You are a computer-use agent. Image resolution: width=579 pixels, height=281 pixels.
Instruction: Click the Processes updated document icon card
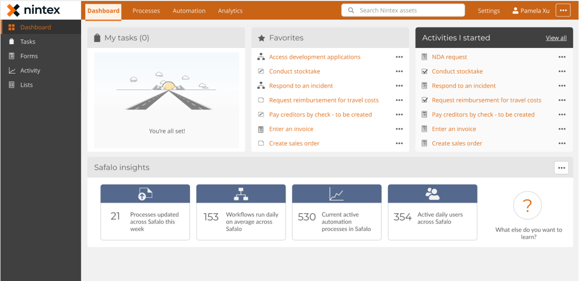coord(145,194)
